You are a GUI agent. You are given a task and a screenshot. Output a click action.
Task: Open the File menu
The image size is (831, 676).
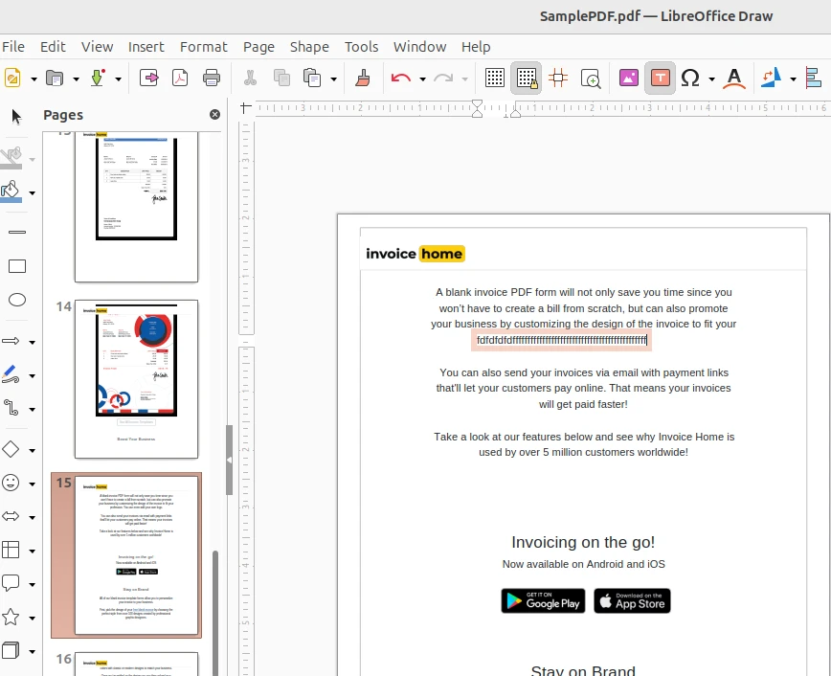[13, 47]
